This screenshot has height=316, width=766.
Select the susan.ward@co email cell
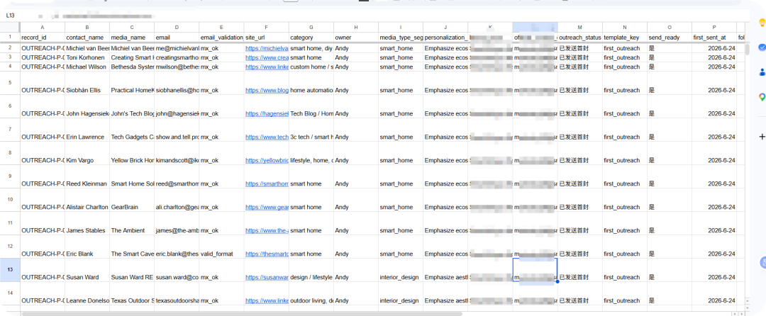177,271
